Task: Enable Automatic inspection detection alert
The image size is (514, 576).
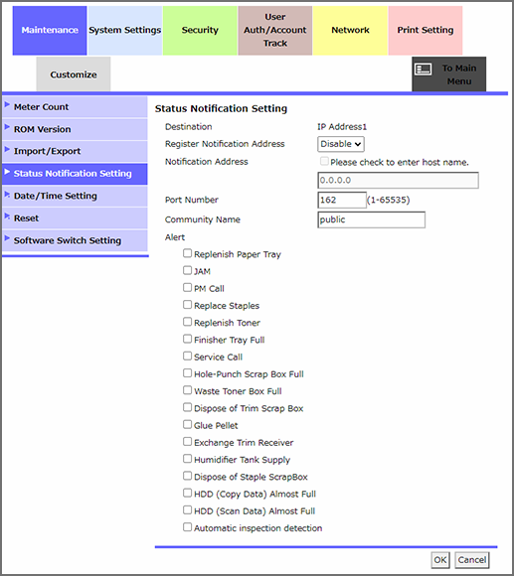Action: [x=188, y=527]
